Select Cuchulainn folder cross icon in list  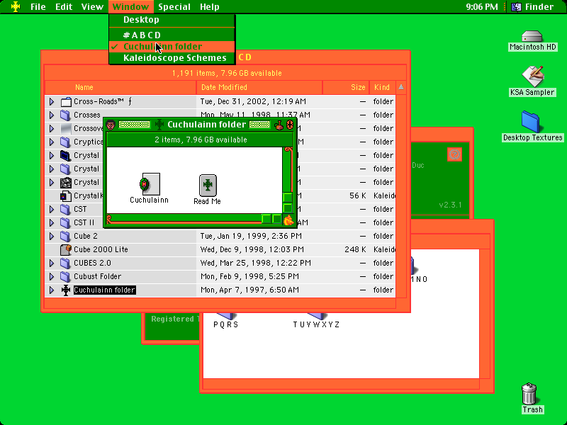point(66,290)
